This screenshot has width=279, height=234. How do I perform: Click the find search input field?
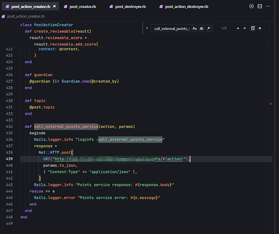(x=172, y=29)
